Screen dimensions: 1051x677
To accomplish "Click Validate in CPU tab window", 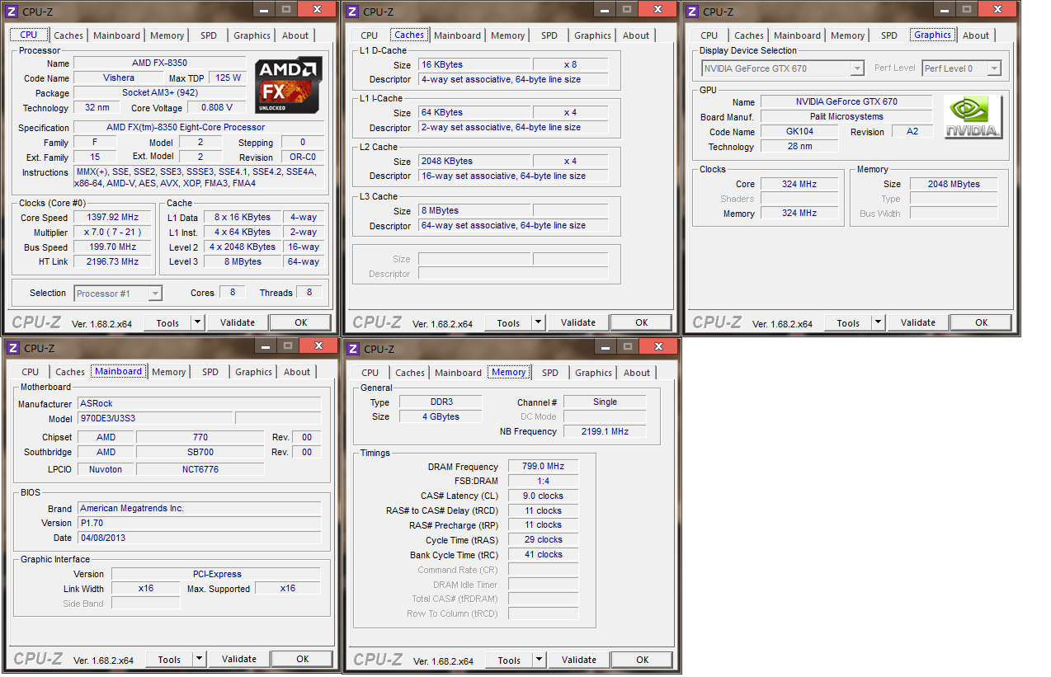I will (238, 322).
